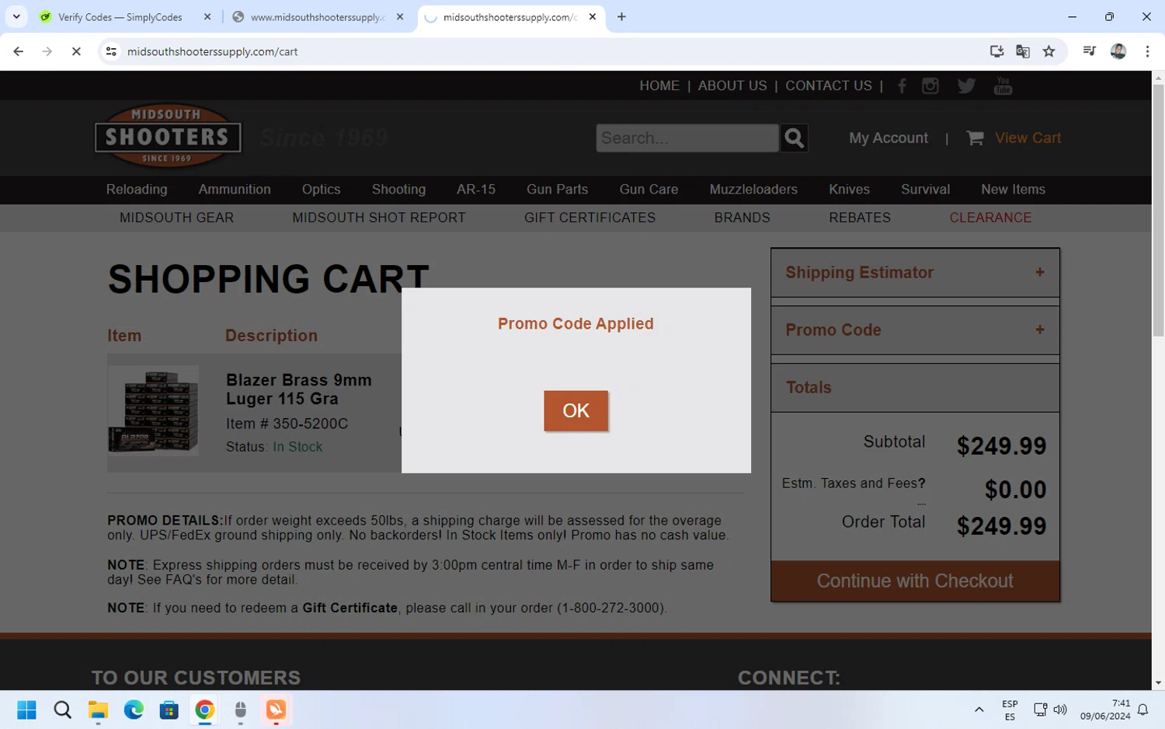Open the CONTACT US link
Viewport: 1165px width, 729px height.
tap(829, 85)
